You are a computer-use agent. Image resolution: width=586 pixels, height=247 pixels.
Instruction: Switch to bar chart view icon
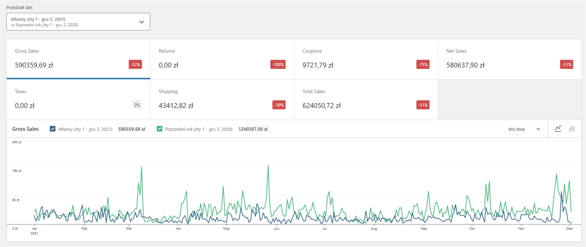tap(572, 129)
